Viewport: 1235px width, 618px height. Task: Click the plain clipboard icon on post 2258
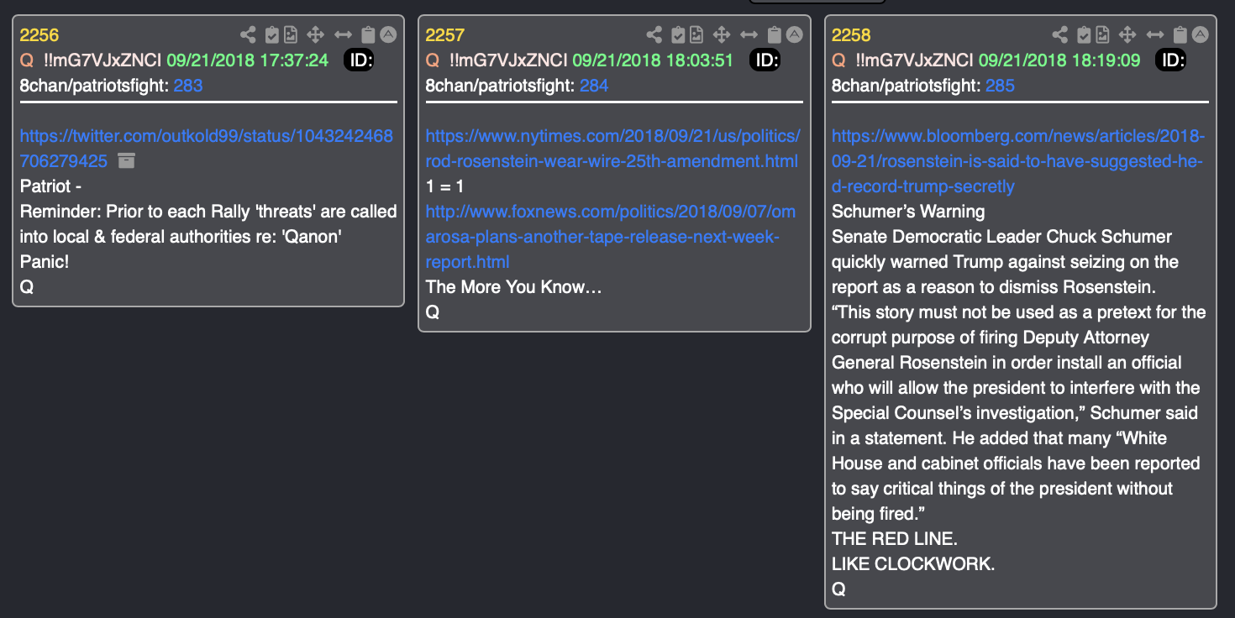click(x=1180, y=34)
